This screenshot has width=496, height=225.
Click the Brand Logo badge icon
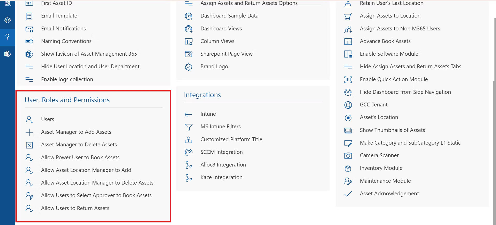pyautogui.click(x=189, y=67)
